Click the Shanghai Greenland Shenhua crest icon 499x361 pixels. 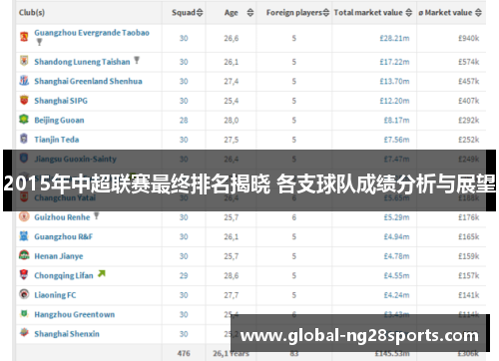(24, 80)
